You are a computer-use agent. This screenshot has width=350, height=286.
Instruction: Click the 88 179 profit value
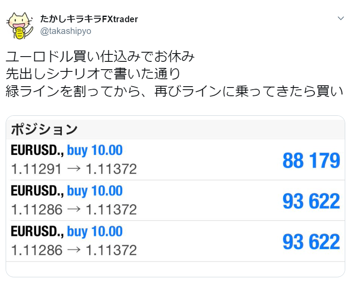click(x=311, y=161)
